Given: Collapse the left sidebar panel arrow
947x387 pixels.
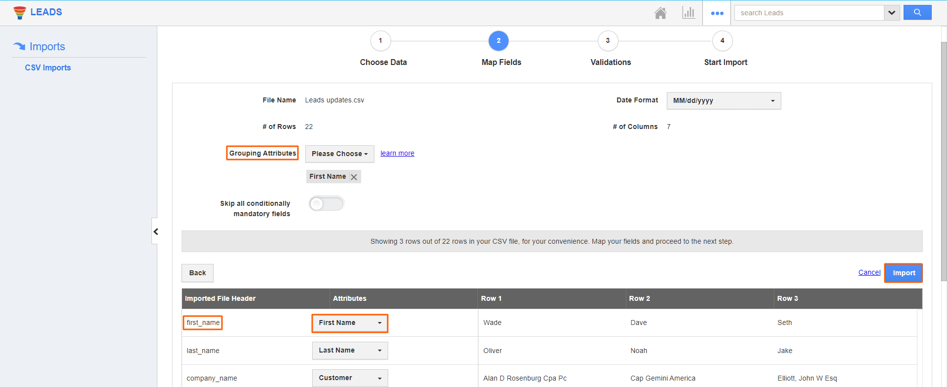Looking at the screenshot, I should tap(155, 231).
